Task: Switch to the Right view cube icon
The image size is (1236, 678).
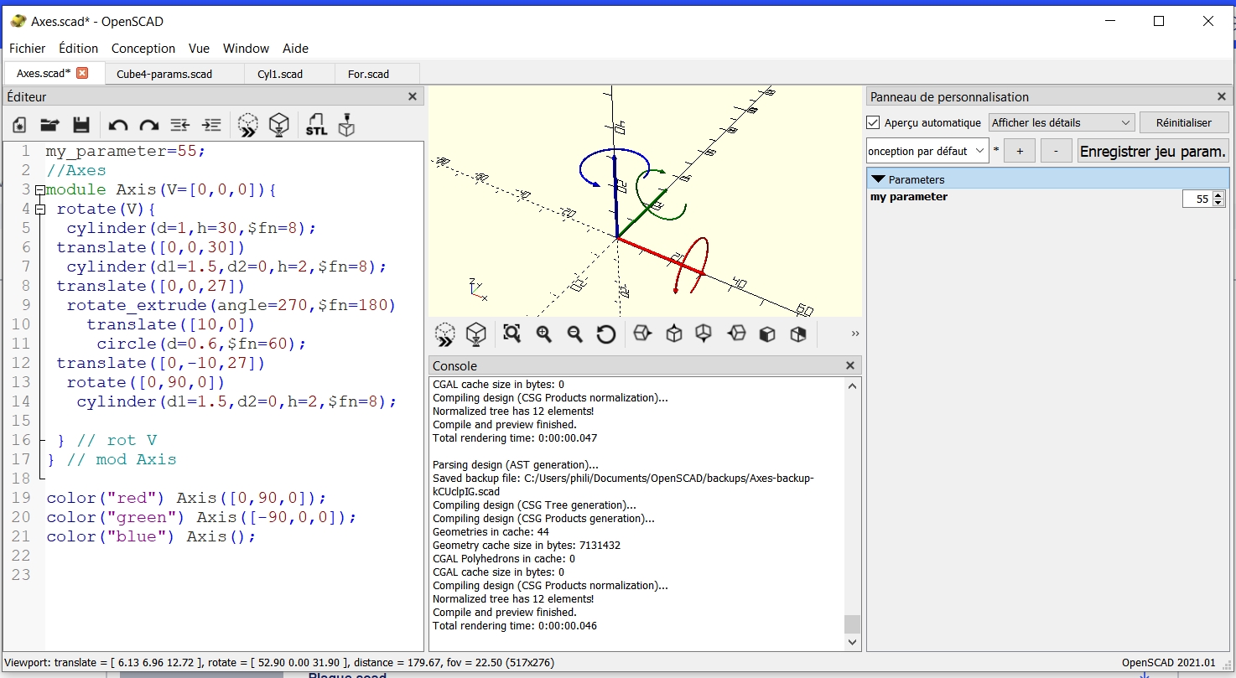Action: pyautogui.click(x=642, y=334)
